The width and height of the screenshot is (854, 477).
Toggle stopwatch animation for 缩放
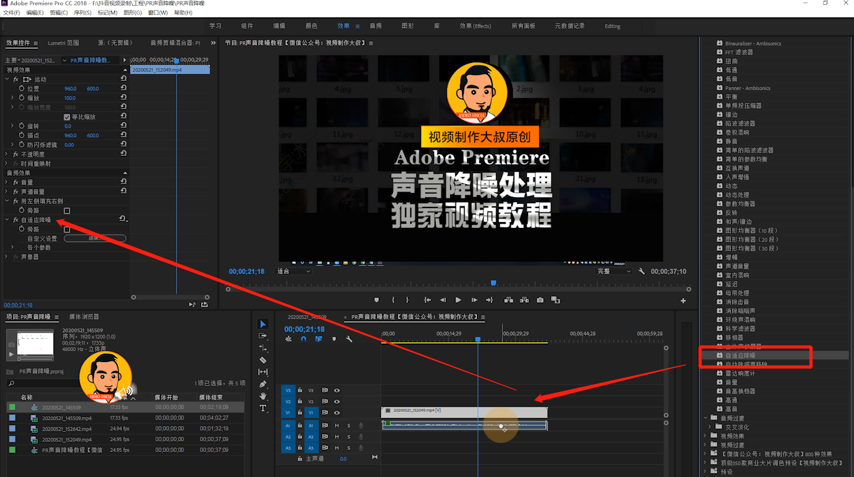[22, 98]
